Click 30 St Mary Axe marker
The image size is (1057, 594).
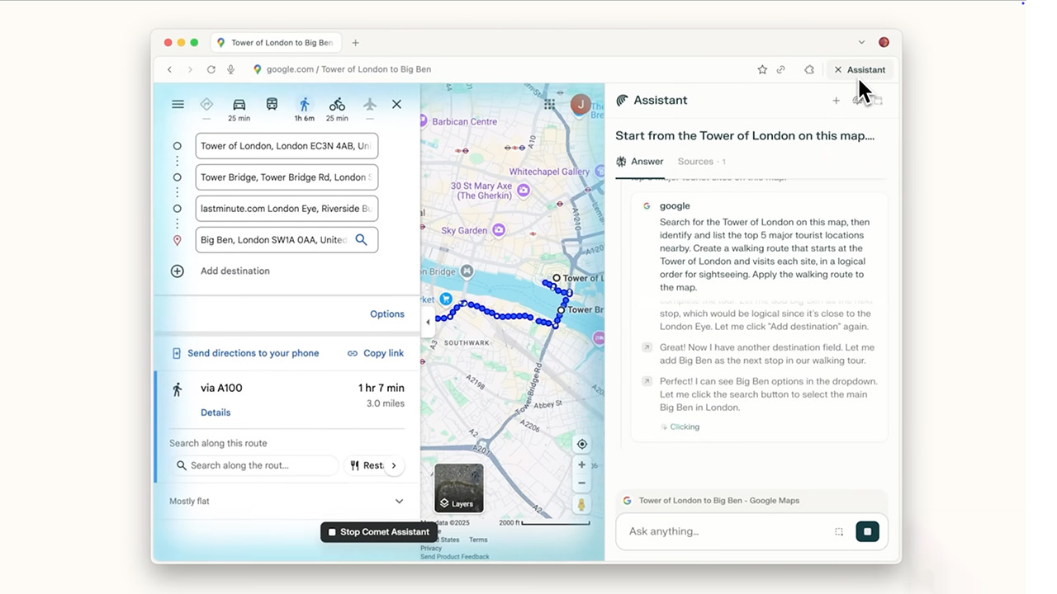click(523, 190)
